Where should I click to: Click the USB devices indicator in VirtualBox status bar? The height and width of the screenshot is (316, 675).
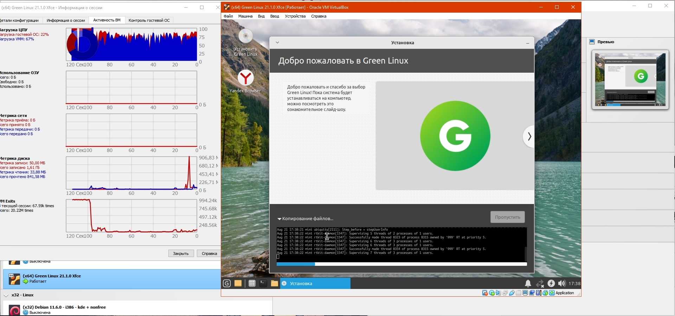point(512,293)
